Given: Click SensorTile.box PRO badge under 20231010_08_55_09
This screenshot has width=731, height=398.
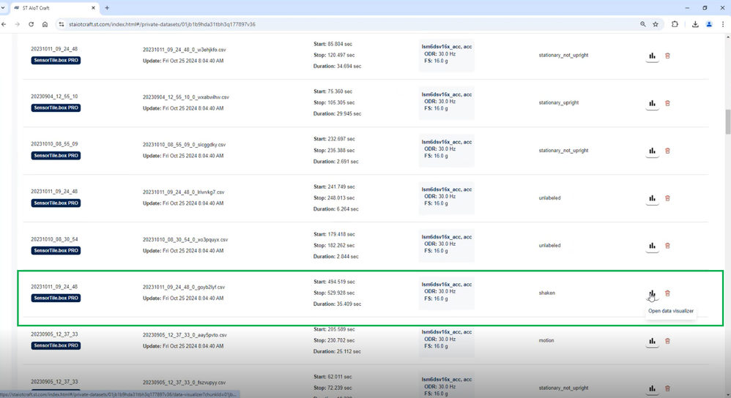Looking at the screenshot, I should [x=56, y=156].
